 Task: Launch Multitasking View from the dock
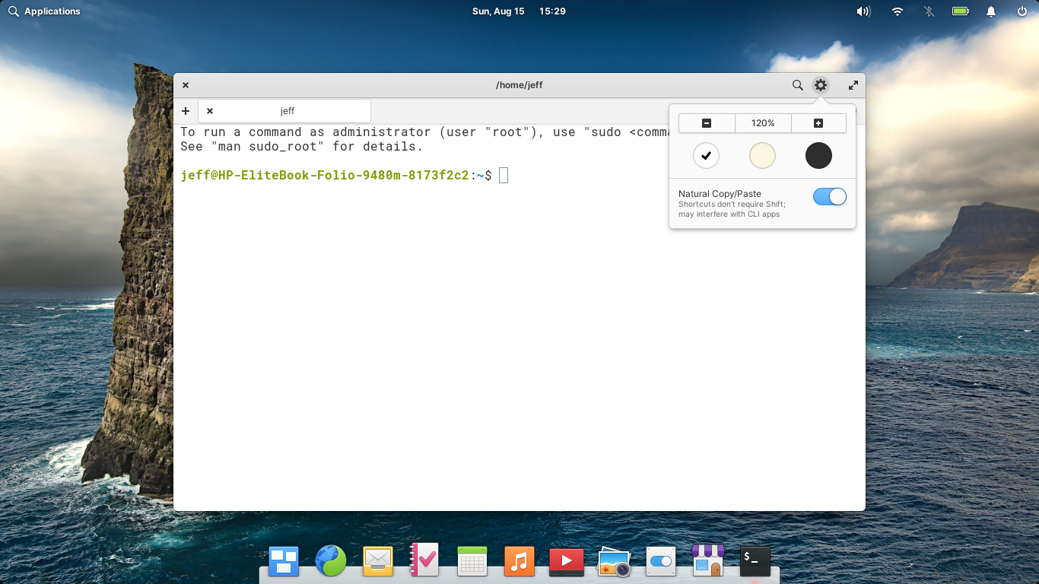click(284, 561)
